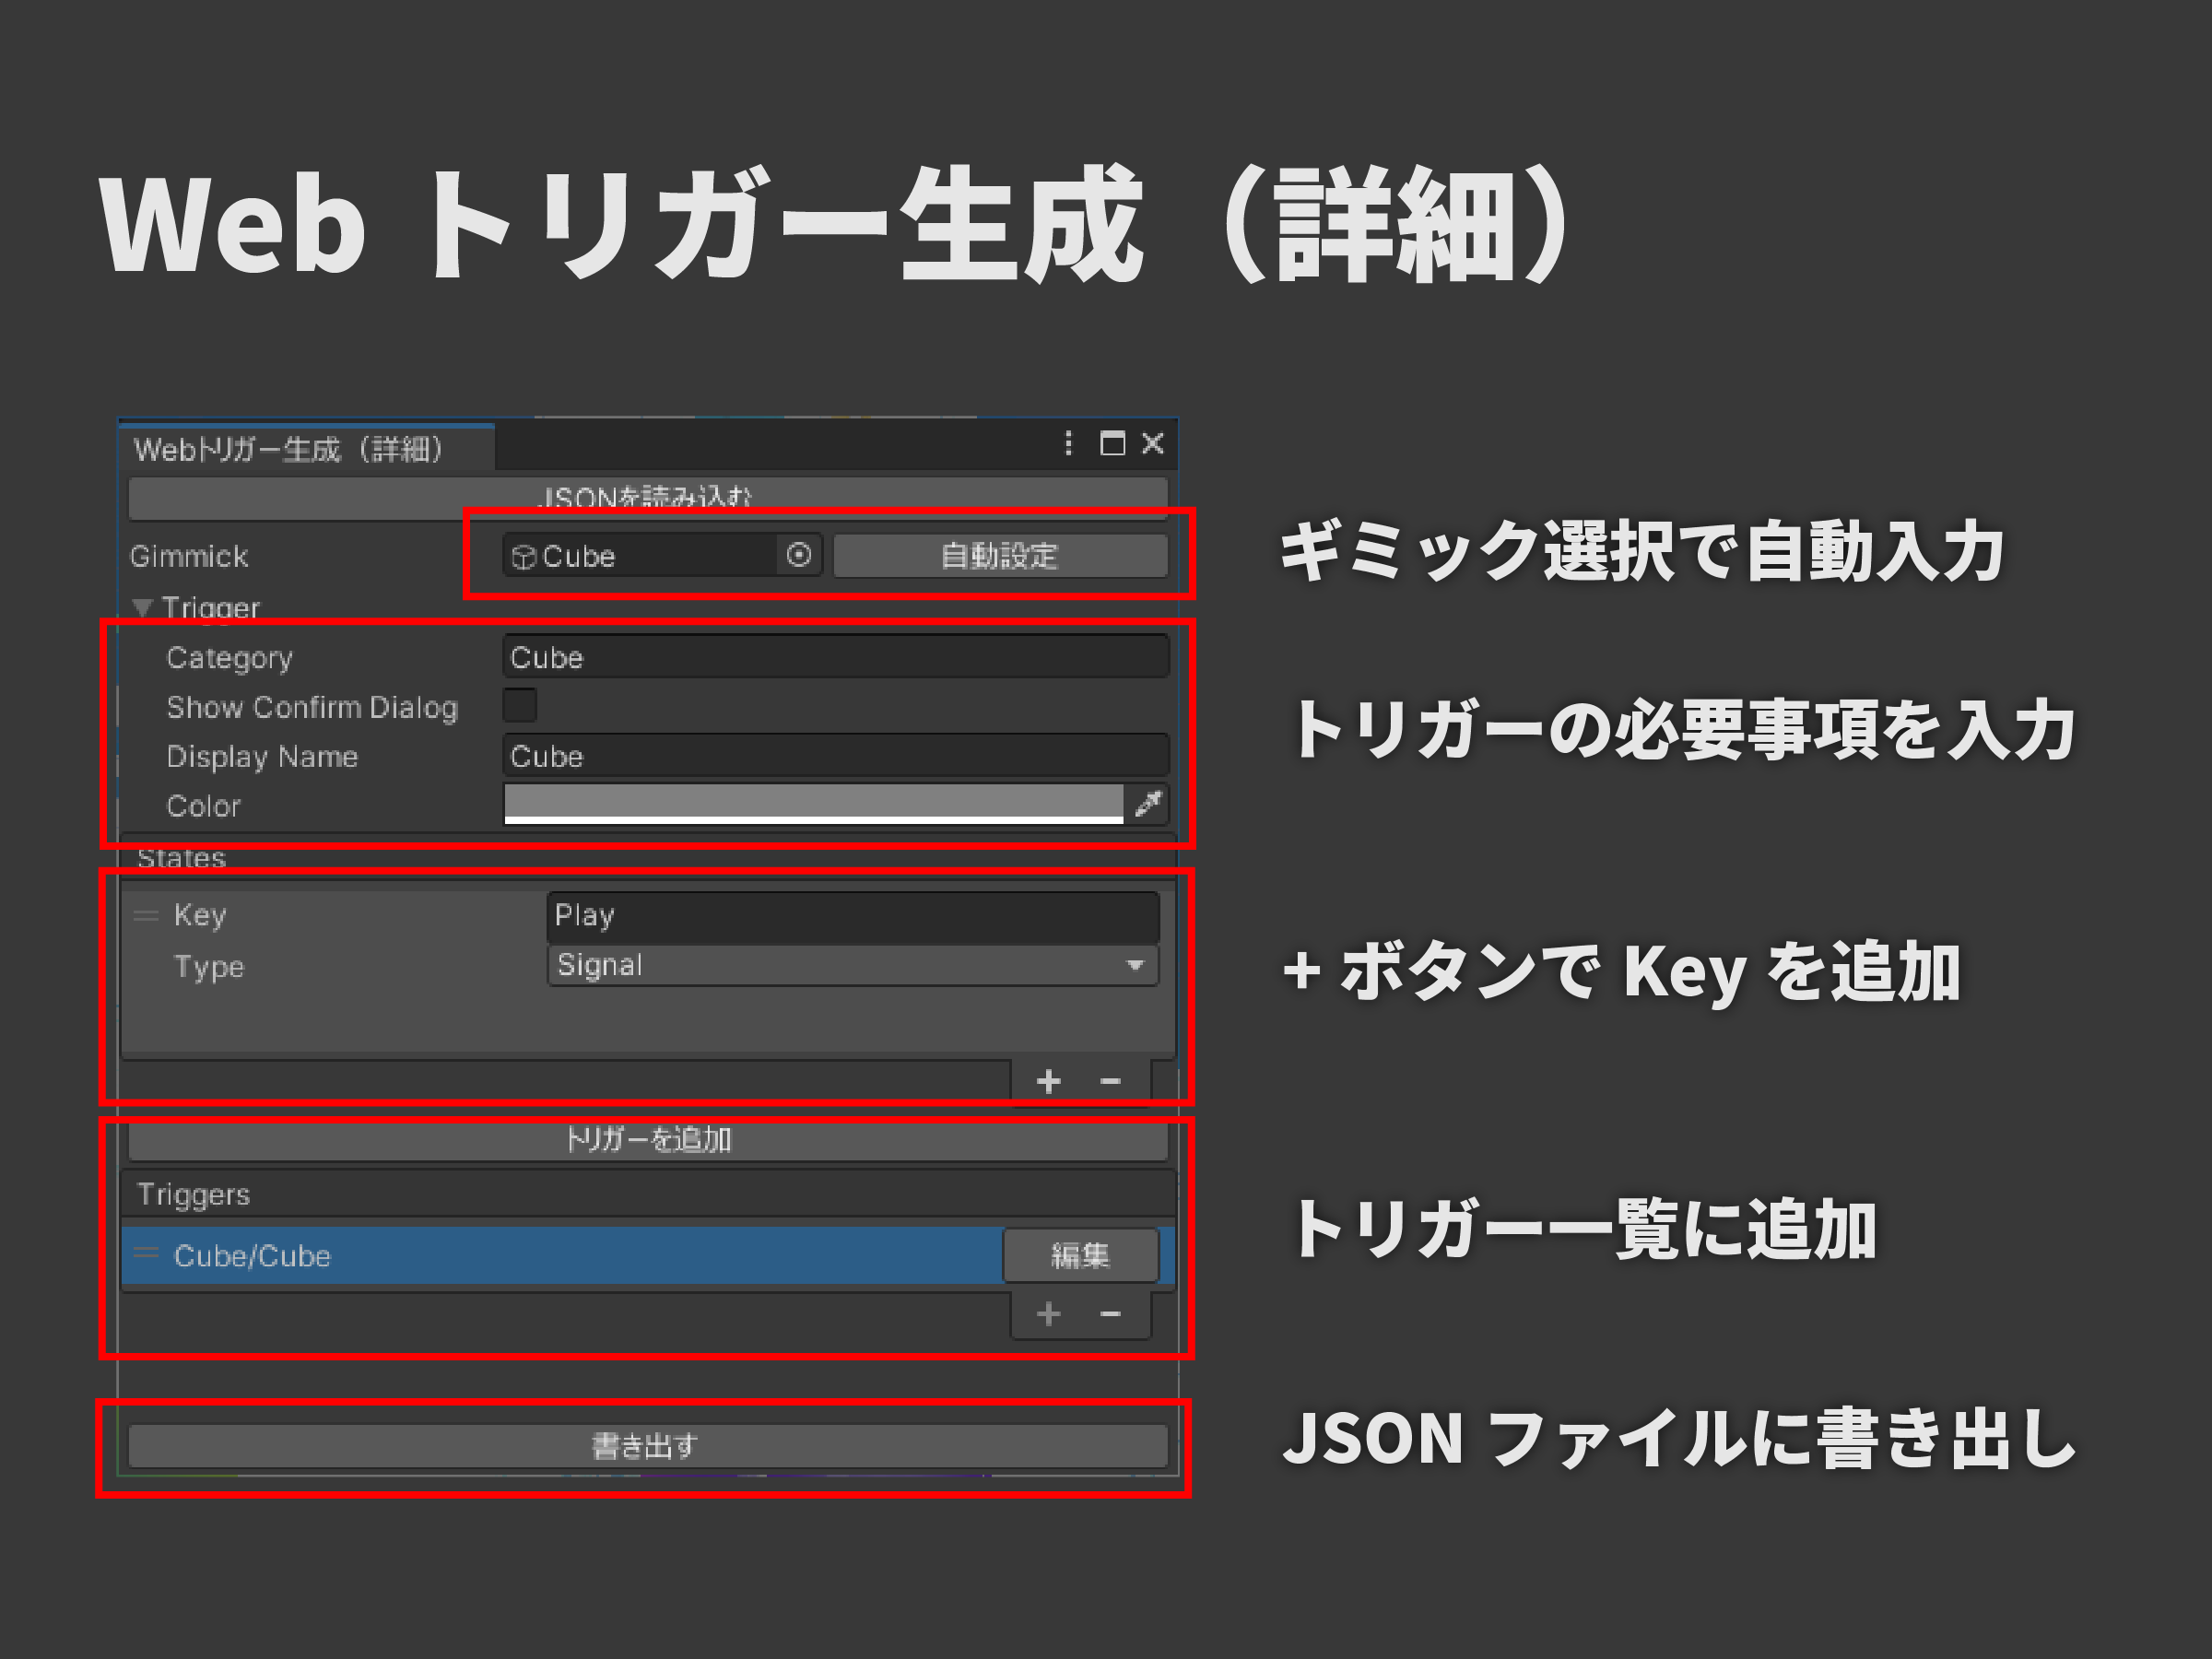
Task: Maximize the Webトリガー生成 window
Action: pos(1112,443)
